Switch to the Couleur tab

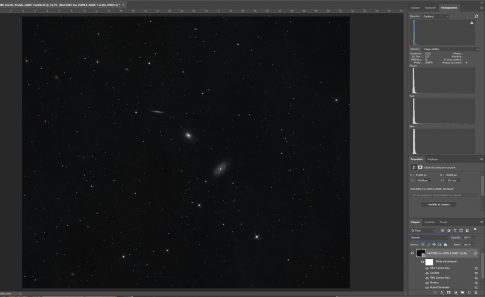415,8
